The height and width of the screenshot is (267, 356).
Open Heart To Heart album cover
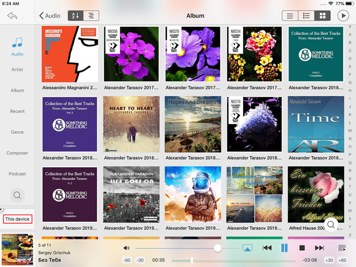click(131, 124)
